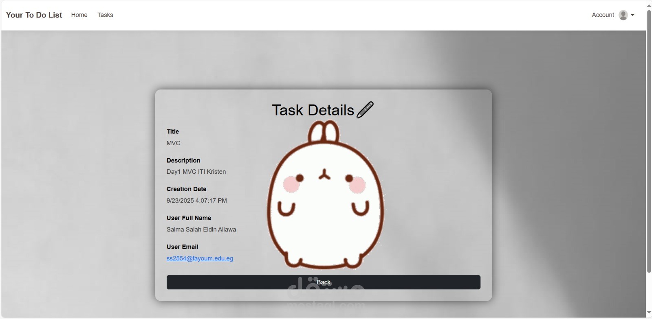Viewport: 652px width, 319px height.
Task: Open the Home nav link
Action: [x=79, y=15]
